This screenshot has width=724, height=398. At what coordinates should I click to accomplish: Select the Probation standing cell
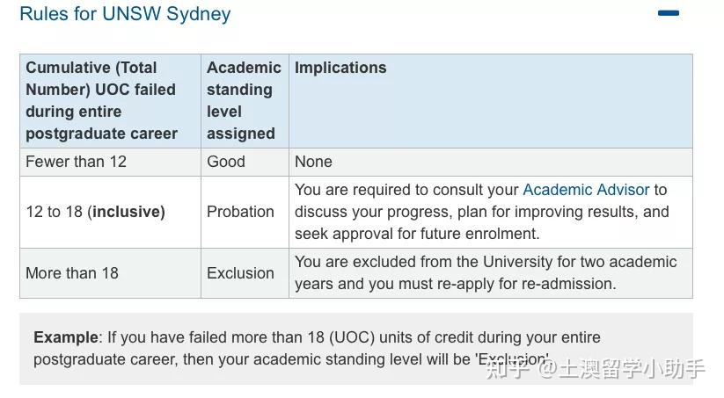240,212
